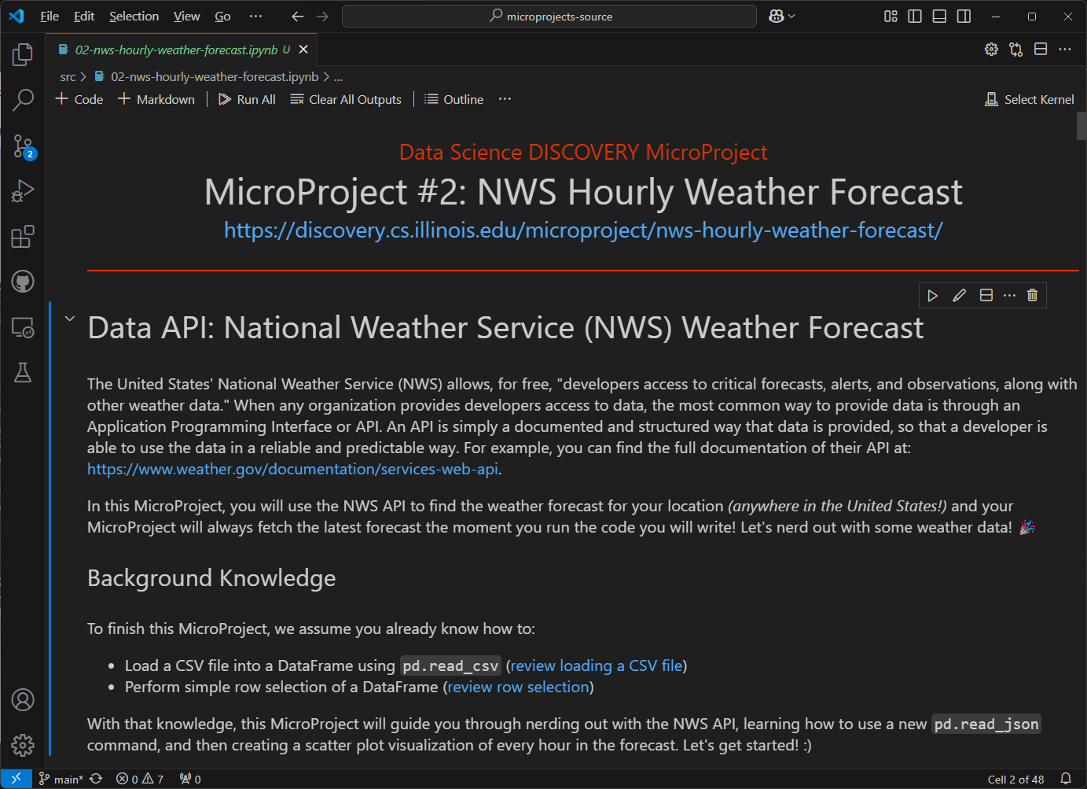Screen dimensions: 1087x789
Task: Open the Edit menu
Action: 84,17
